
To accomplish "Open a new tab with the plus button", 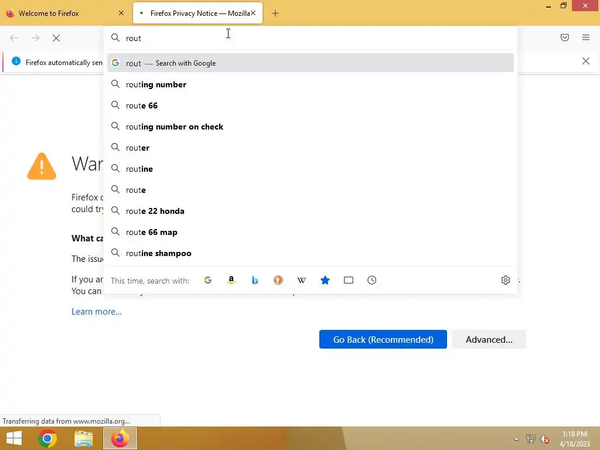I will [275, 13].
